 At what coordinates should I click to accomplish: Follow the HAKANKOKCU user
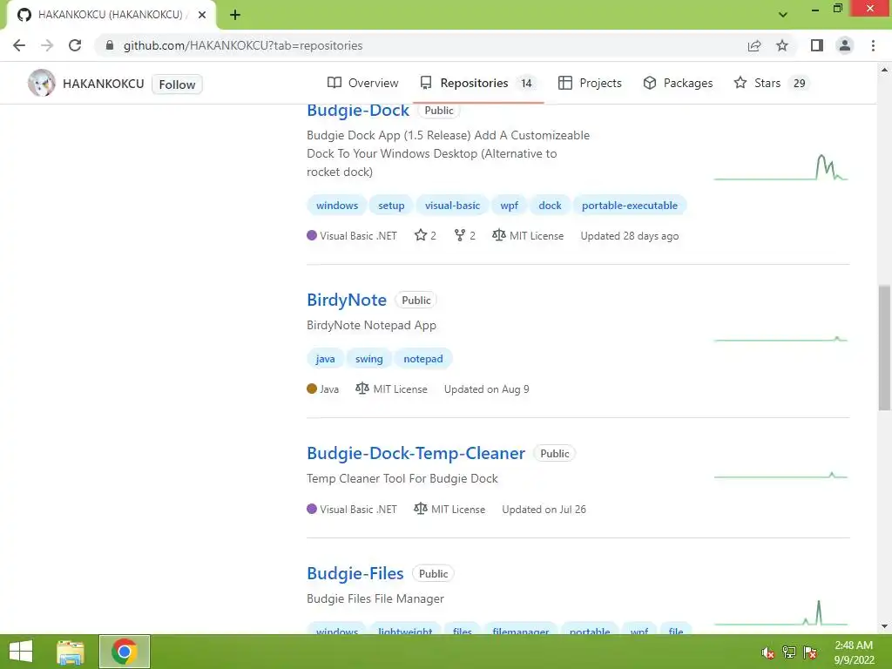(177, 84)
